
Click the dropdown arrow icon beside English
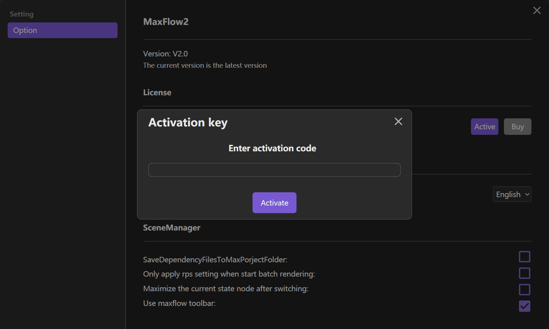[527, 194]
